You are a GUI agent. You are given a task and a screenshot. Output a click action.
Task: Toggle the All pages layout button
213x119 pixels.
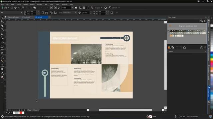[x=52, y=13]
